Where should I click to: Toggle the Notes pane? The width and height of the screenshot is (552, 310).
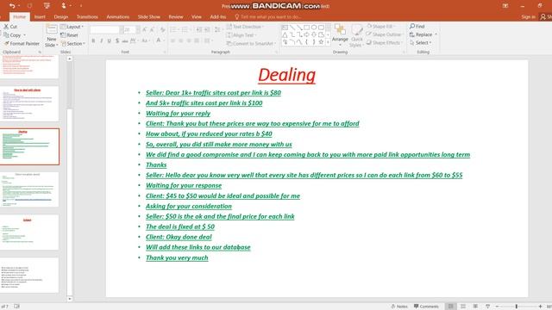399,307
